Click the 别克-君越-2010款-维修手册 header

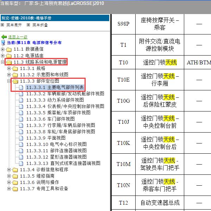click(x=55, y=18)
